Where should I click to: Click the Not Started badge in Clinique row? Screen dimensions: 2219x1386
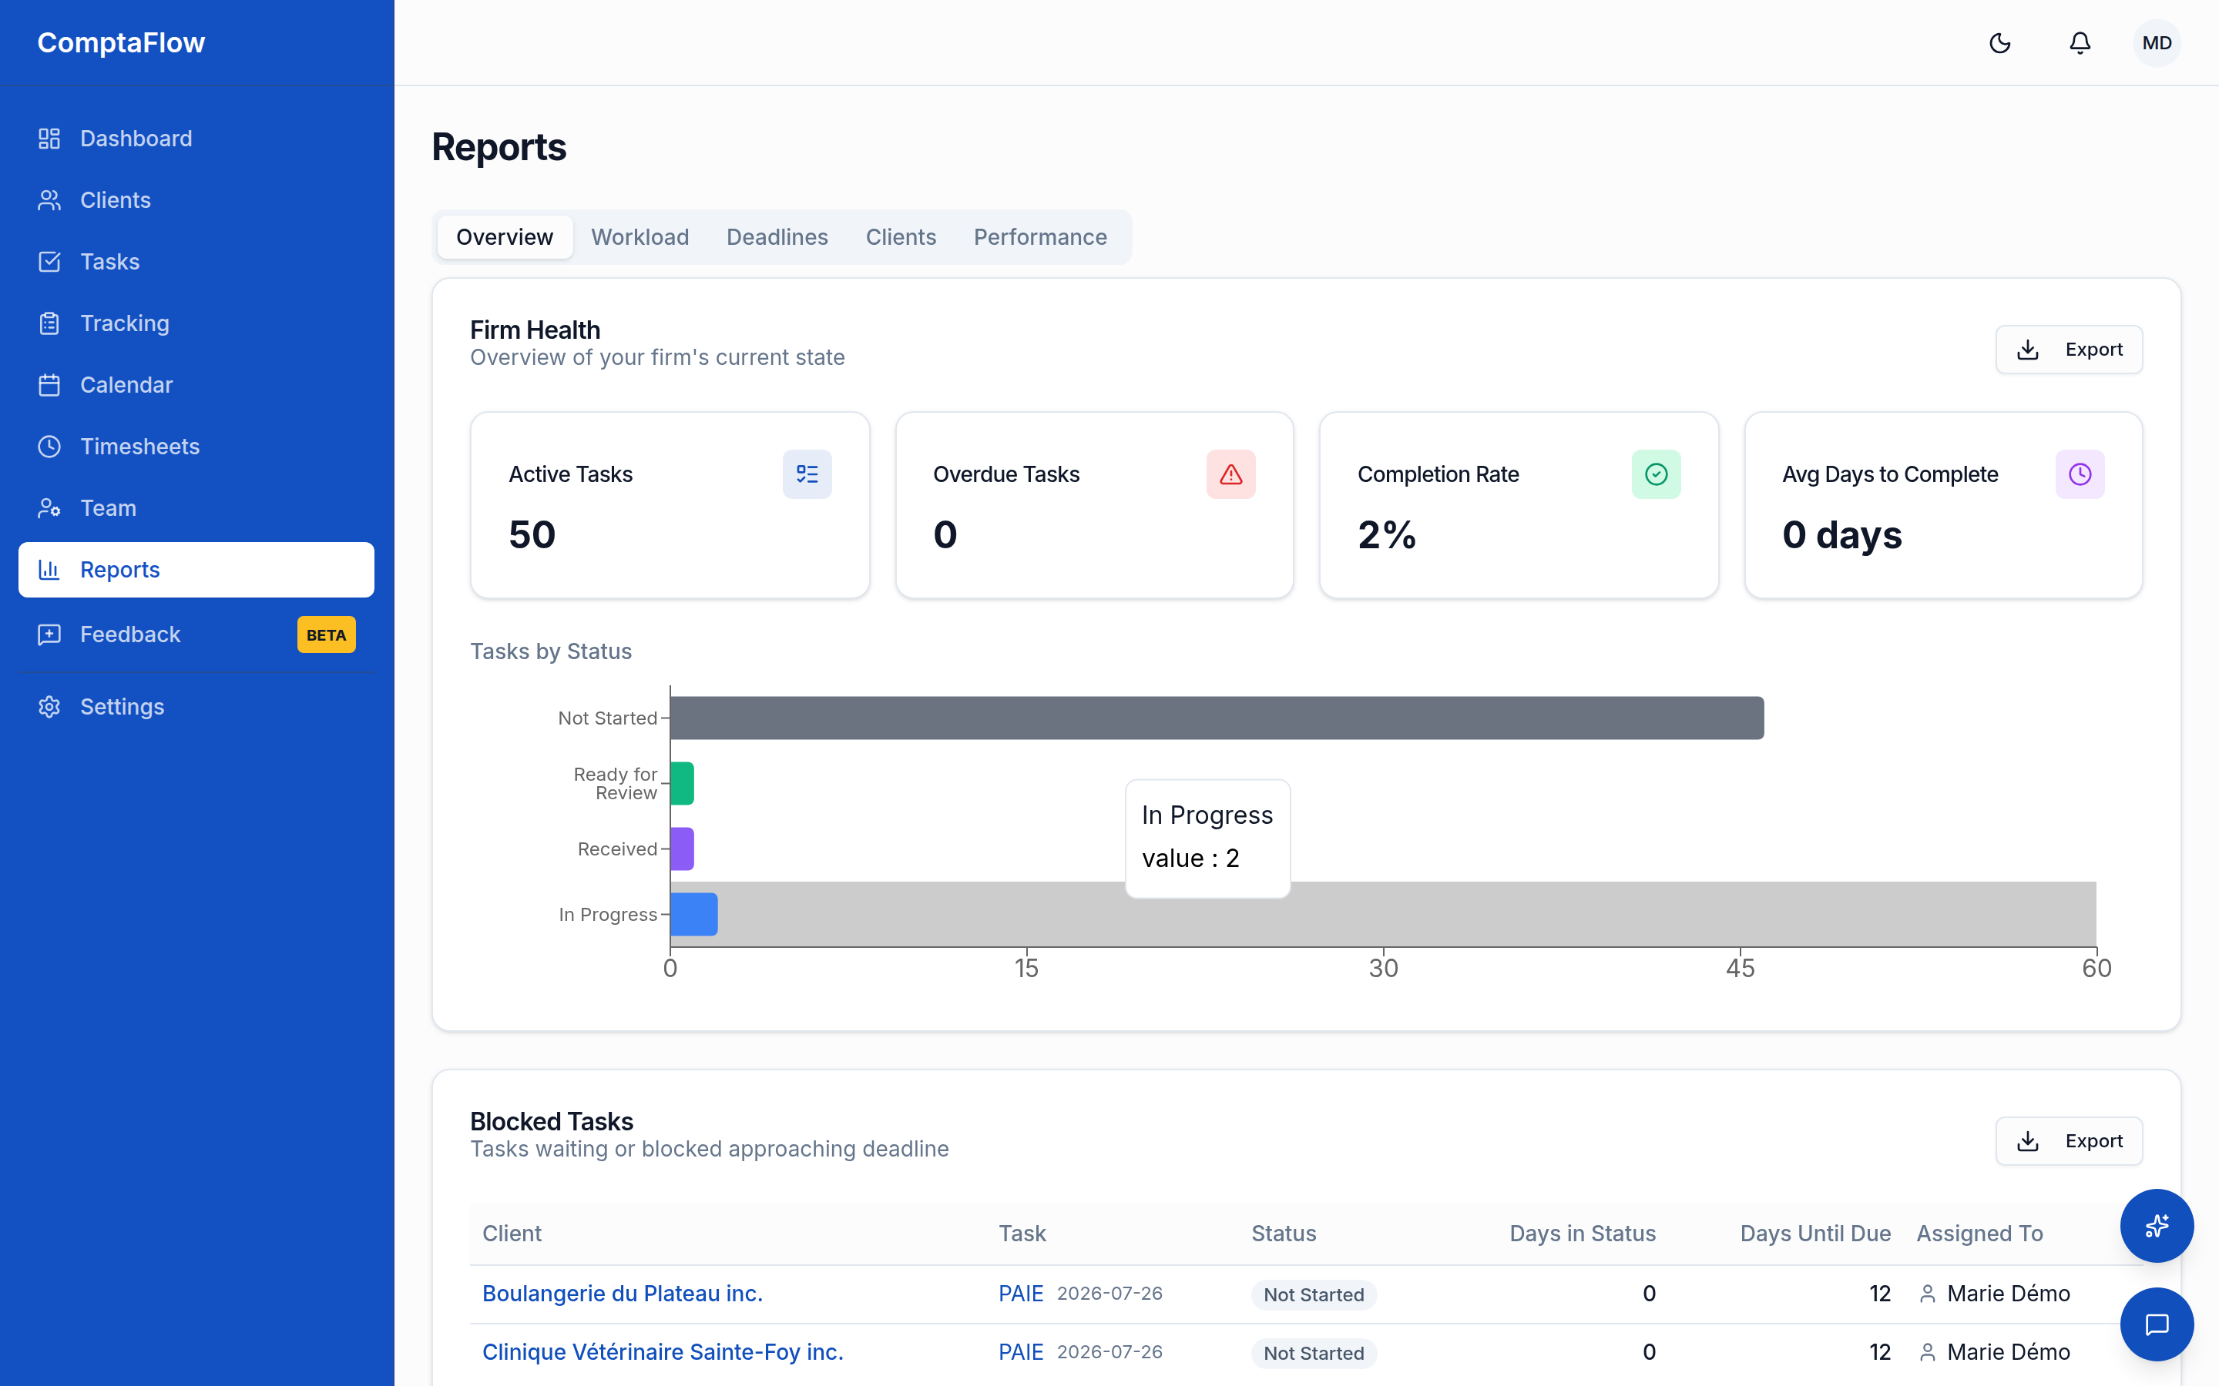pyautogui.click(x=1314, y=1353)
